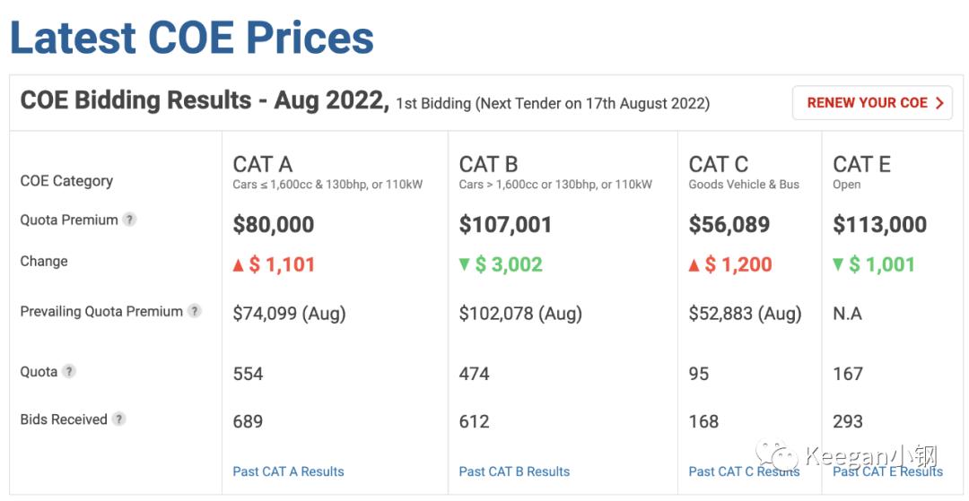View Past CAT E Results link

(887, 471)
